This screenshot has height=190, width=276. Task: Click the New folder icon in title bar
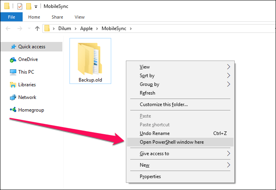pos(29,6)
